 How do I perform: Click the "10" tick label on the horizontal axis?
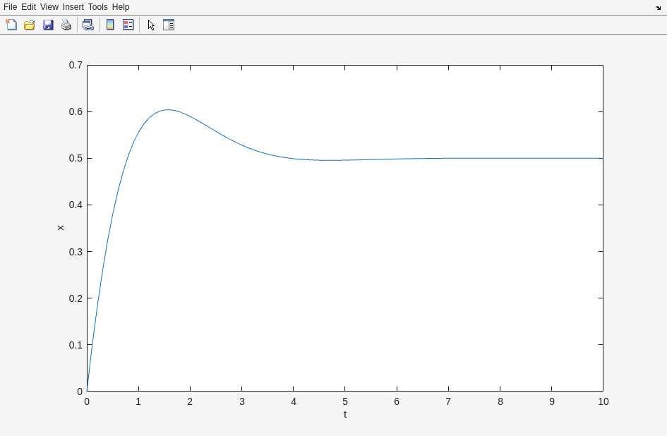603,402
